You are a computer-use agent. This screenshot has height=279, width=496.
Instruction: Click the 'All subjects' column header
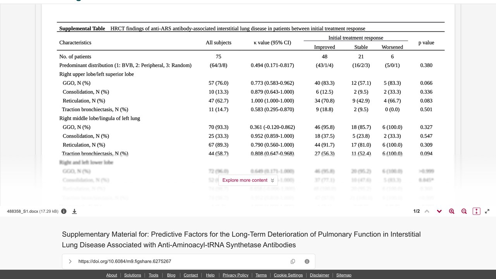click(219, 43)
